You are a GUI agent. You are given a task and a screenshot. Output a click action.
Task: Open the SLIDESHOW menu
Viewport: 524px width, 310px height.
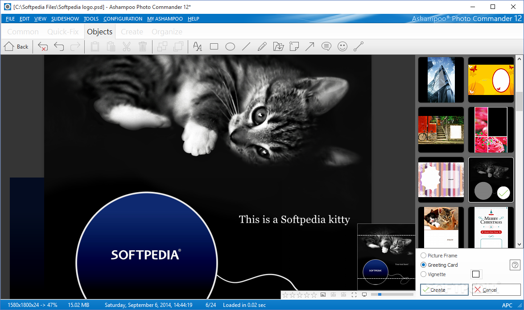click(65, 19)
